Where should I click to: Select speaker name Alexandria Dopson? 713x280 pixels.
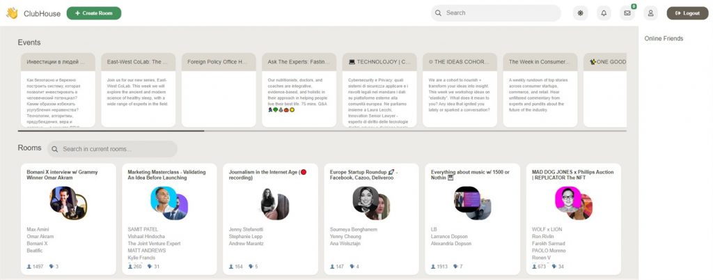tap(451, 244)
